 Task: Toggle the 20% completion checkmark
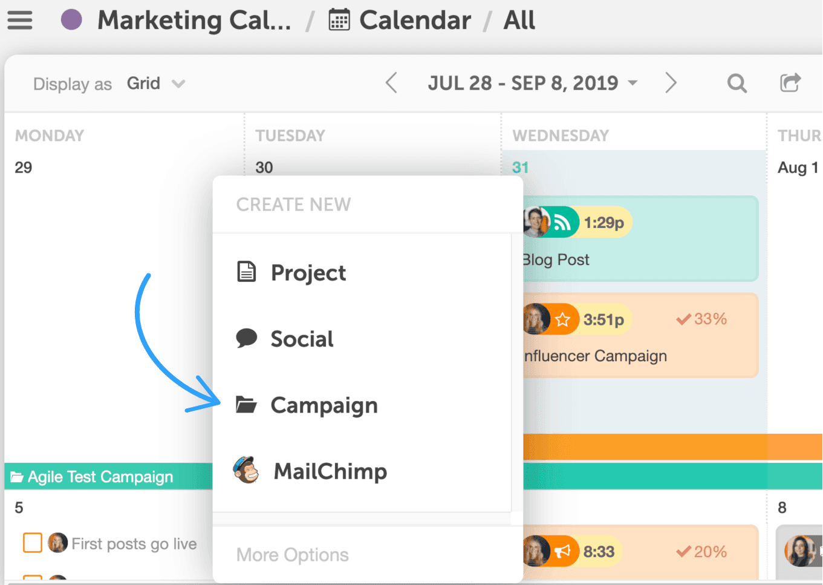coord(683,552)
